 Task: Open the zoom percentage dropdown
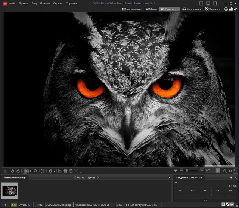click(x=218, y=171)
